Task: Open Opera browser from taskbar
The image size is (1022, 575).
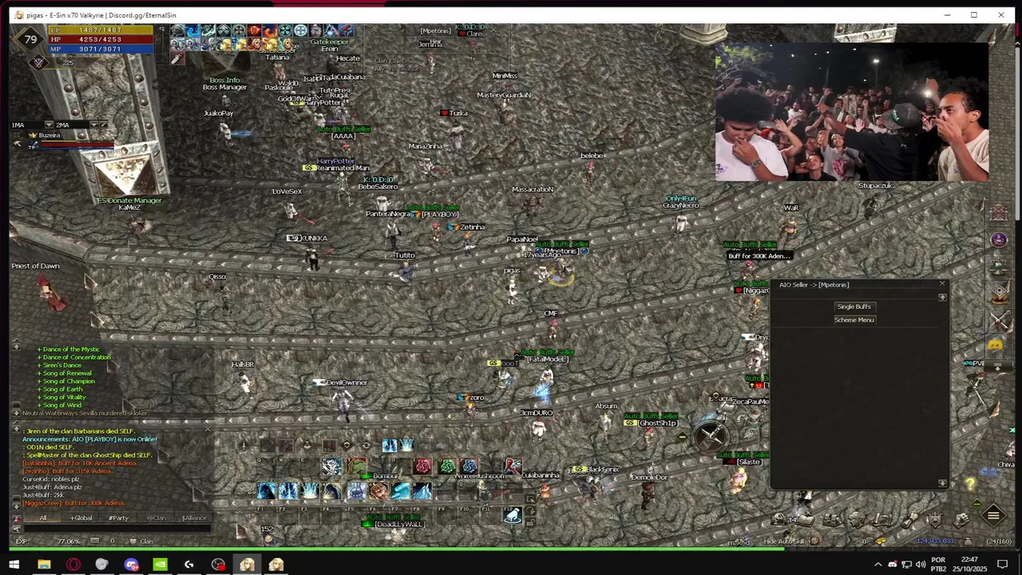Action: [x=73, y=565]
